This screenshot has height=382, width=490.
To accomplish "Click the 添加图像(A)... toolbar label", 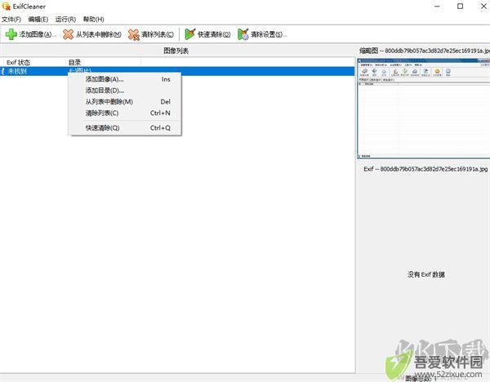I will [38, 34].
